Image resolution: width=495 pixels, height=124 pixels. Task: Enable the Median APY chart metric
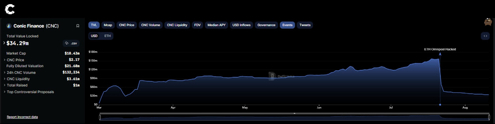tap(216, 25)
